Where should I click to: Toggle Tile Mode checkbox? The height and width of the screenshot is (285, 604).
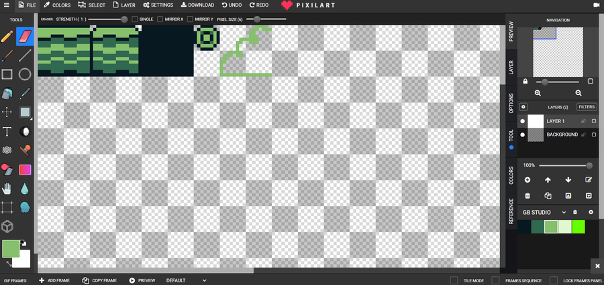point(454,280)
